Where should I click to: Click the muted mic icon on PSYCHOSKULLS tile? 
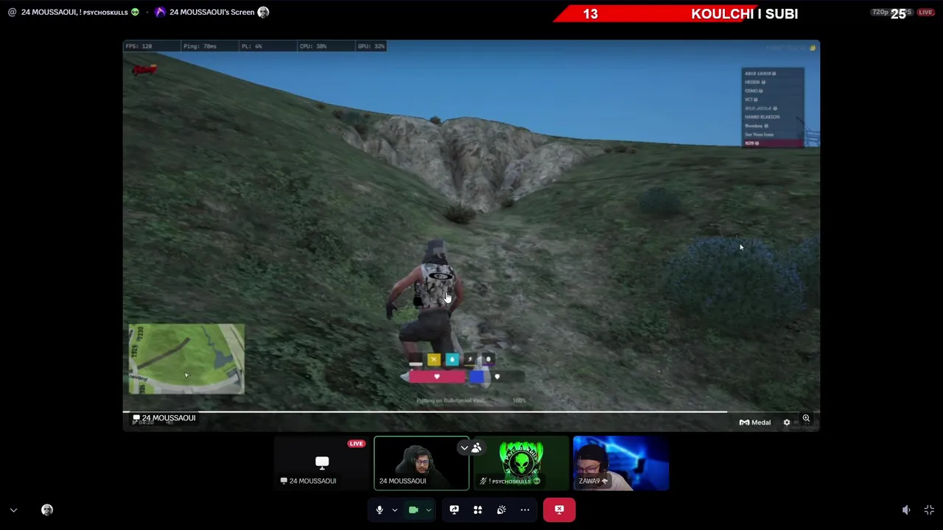[483, 481]
